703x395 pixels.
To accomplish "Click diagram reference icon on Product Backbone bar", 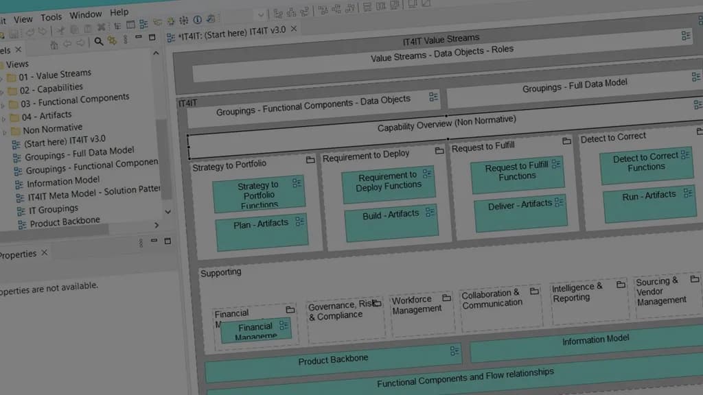I will tap(454, 351).
